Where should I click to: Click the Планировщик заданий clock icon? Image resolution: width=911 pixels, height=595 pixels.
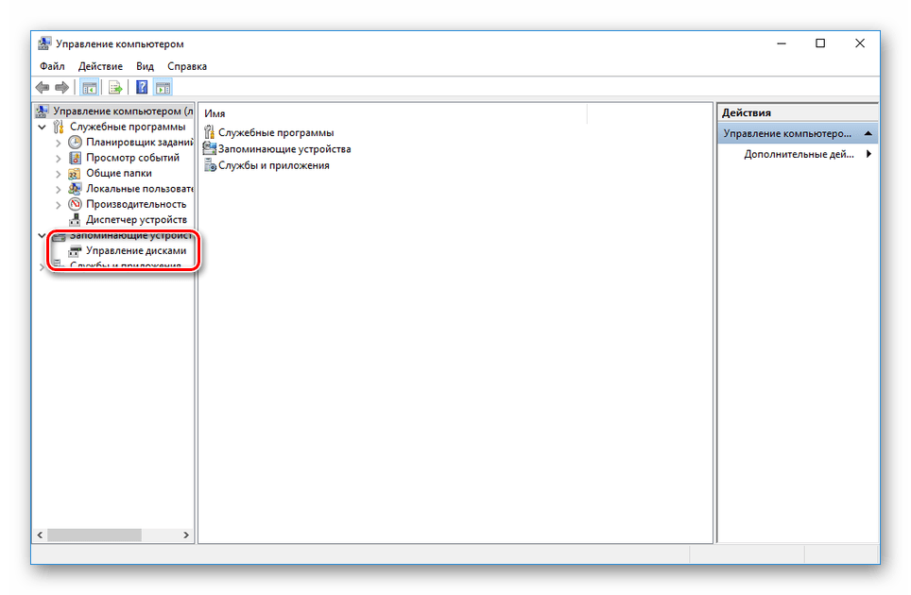point(75,143)
